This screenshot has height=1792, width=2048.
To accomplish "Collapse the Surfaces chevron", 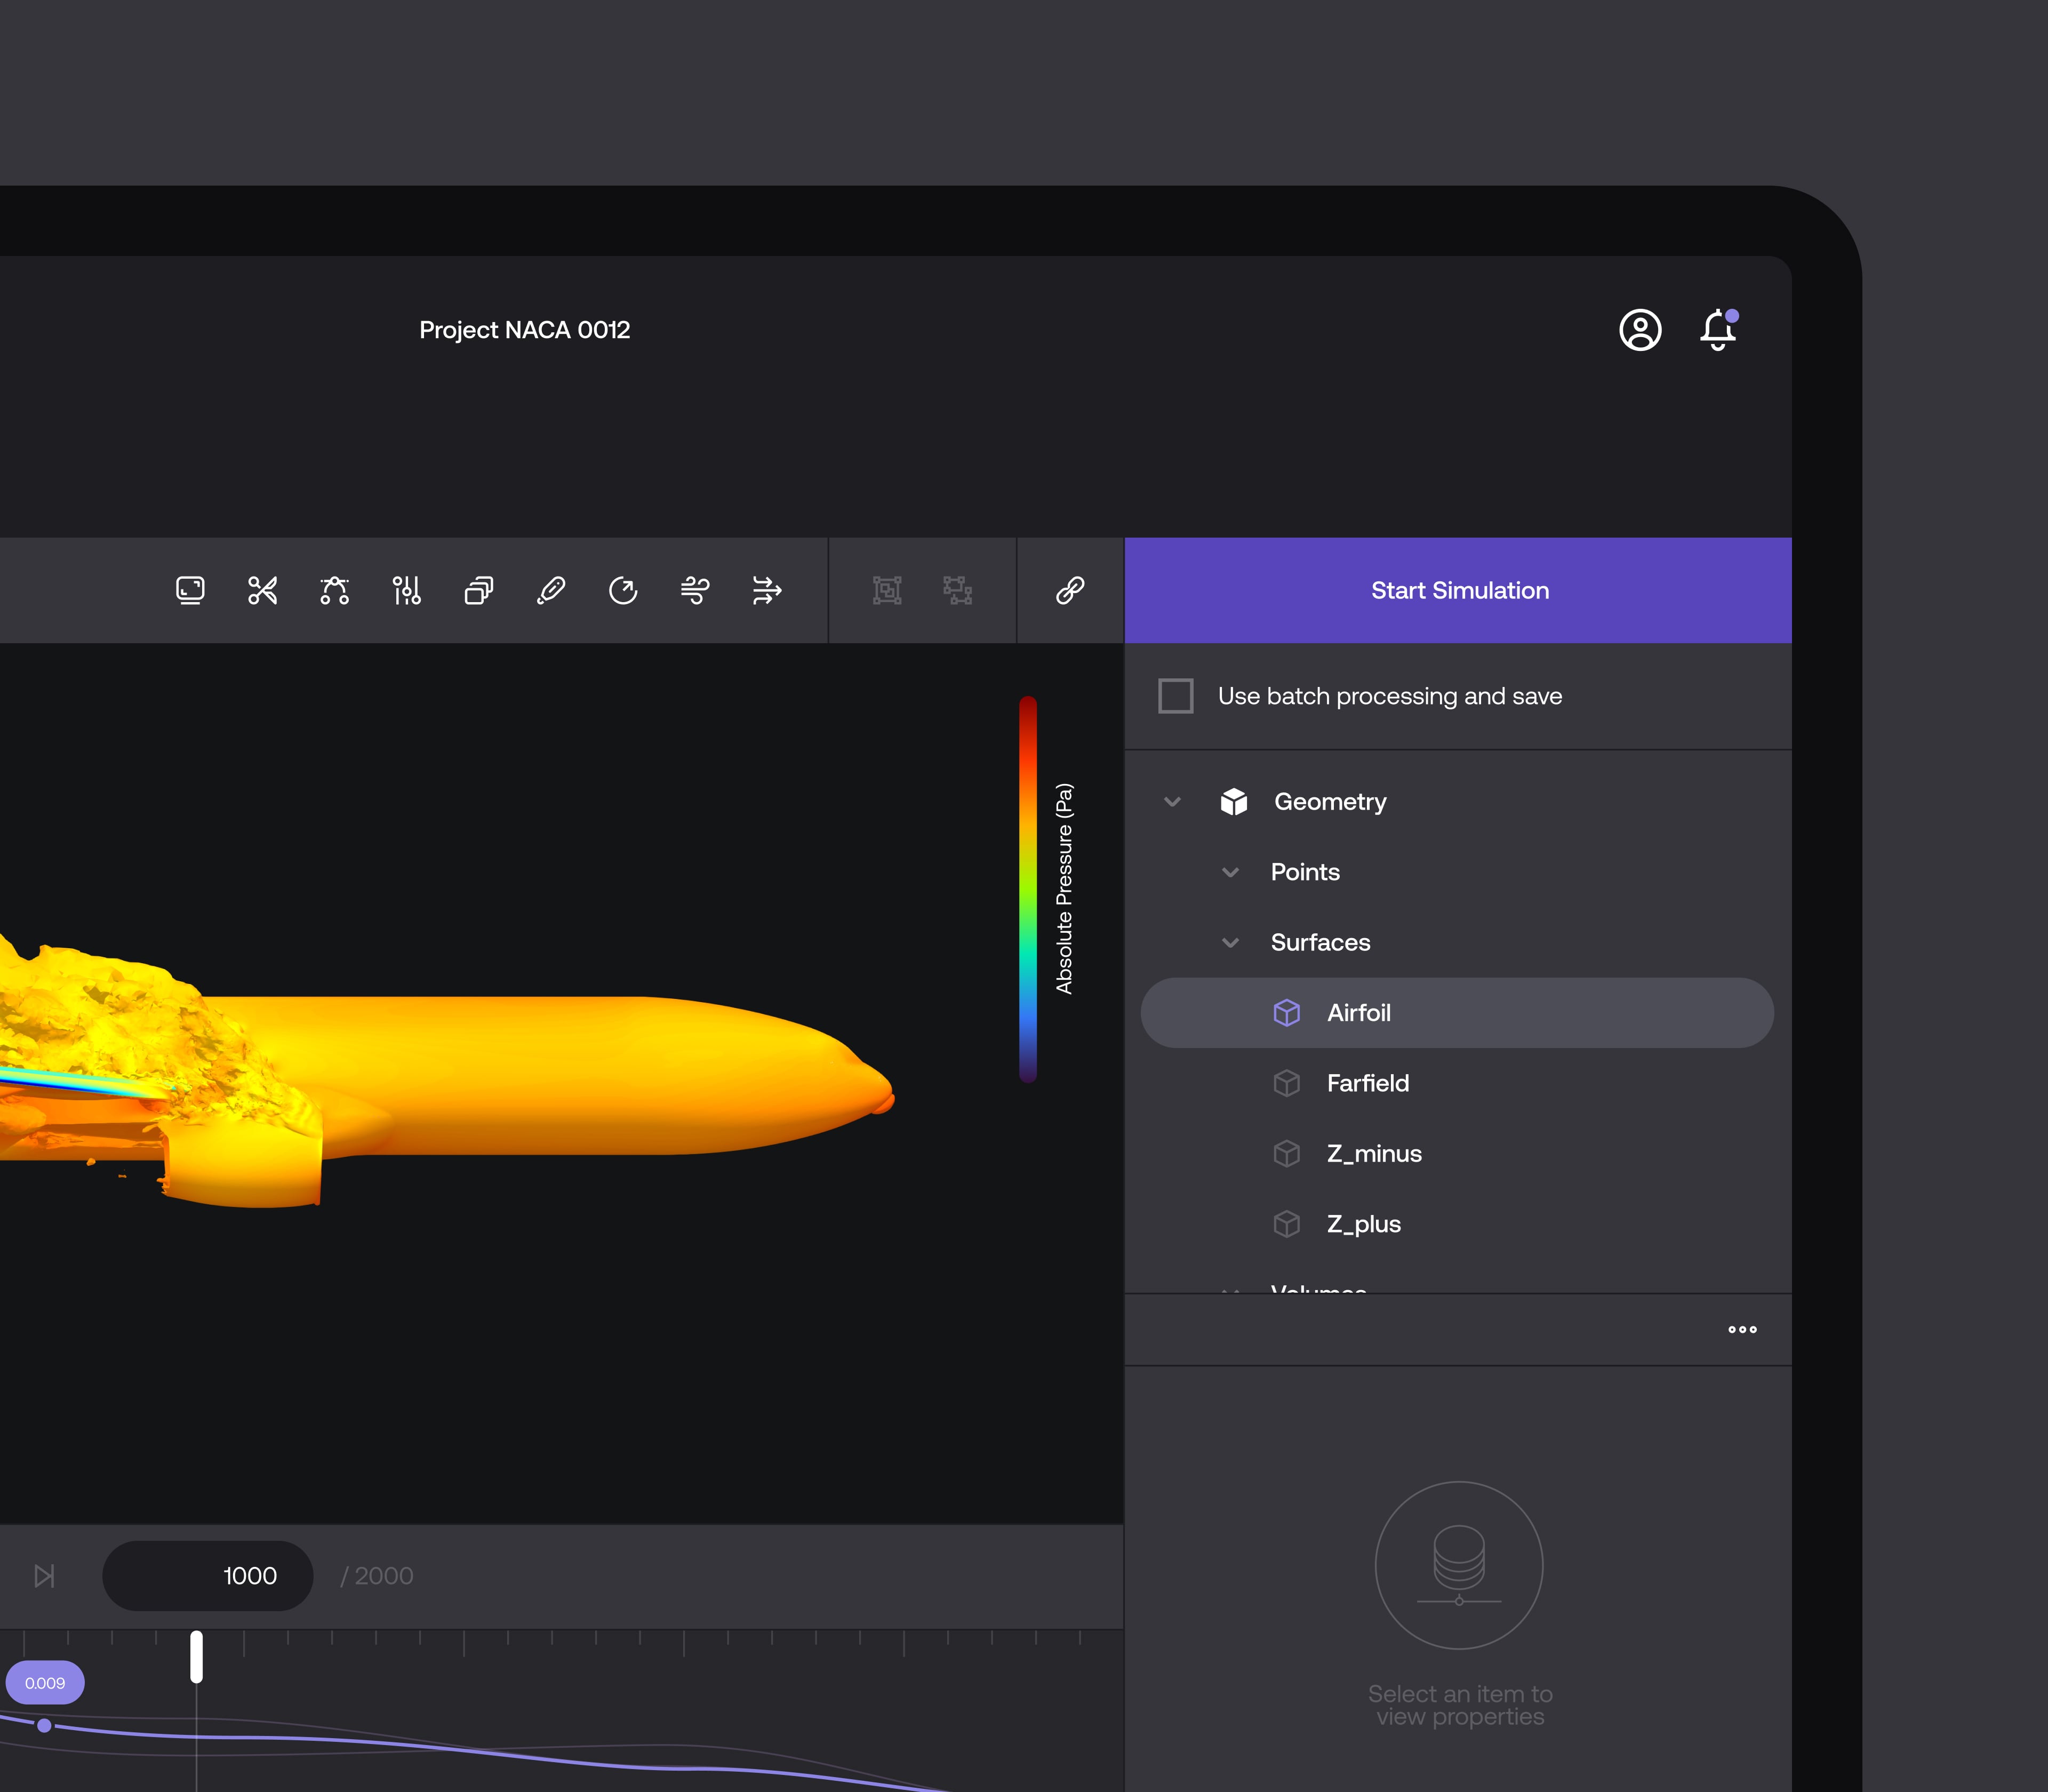I will point(1230,943).
